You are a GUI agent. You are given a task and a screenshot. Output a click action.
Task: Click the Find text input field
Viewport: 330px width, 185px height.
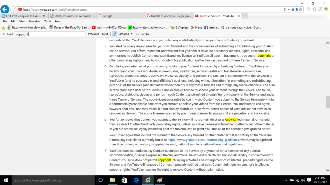(x=50, y=34)
